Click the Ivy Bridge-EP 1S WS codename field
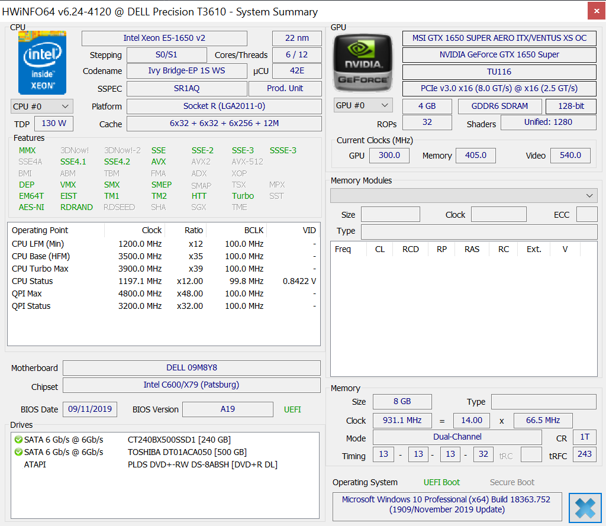 coord(186,71)
